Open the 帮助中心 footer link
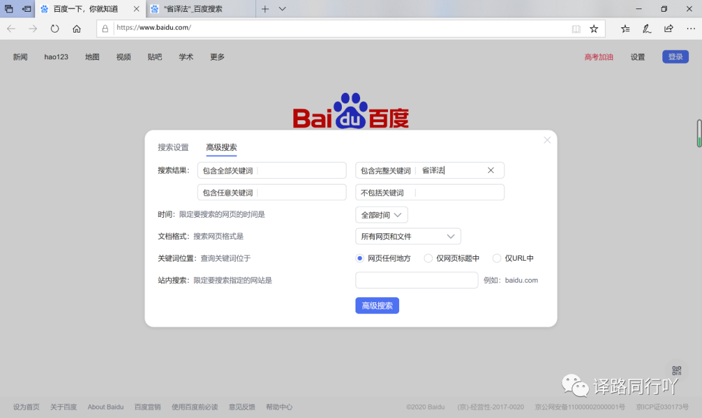The width and height of the screenshot is (702, 418). tap(279, 407)
